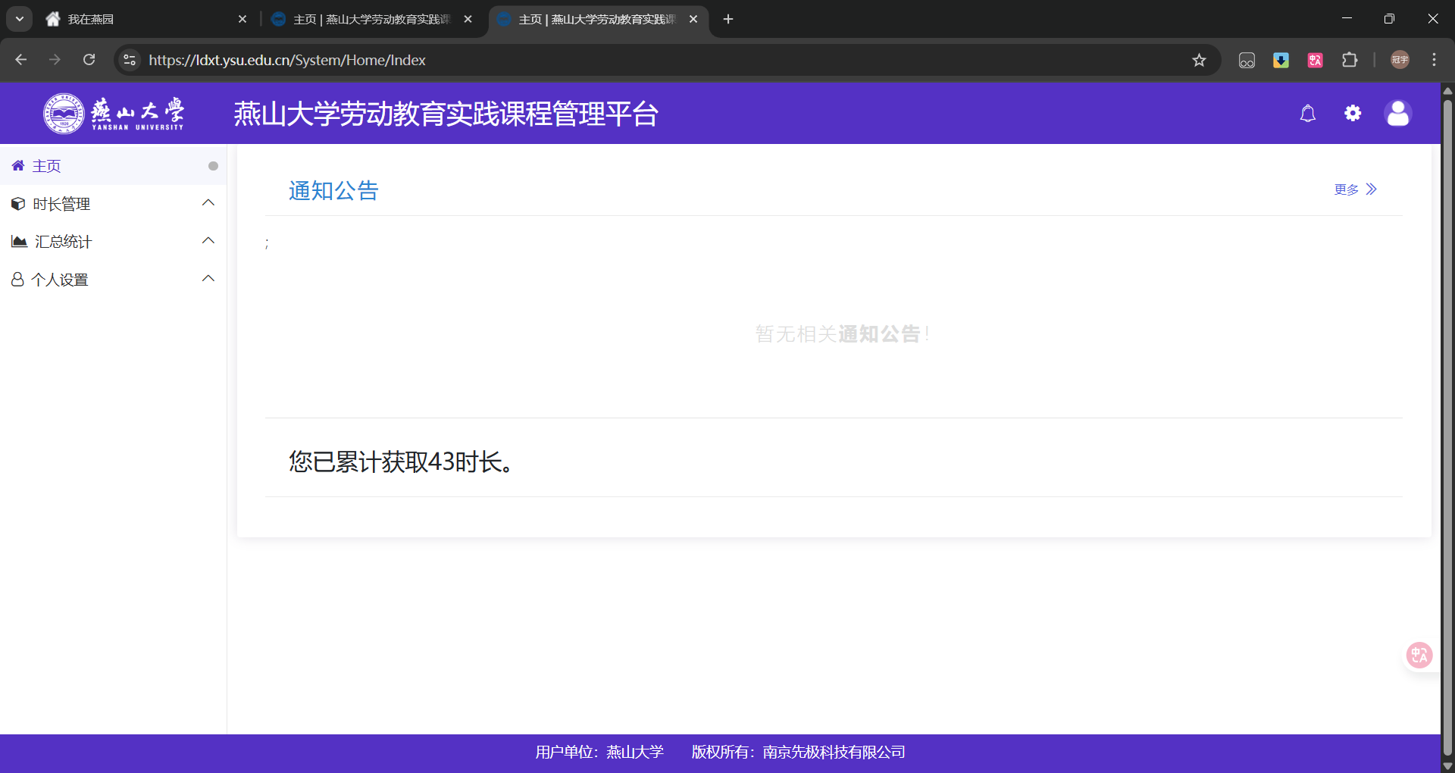Open the browser downloads icon
The height and width of the screenshot is (773, 1455).
point(1281,60)
